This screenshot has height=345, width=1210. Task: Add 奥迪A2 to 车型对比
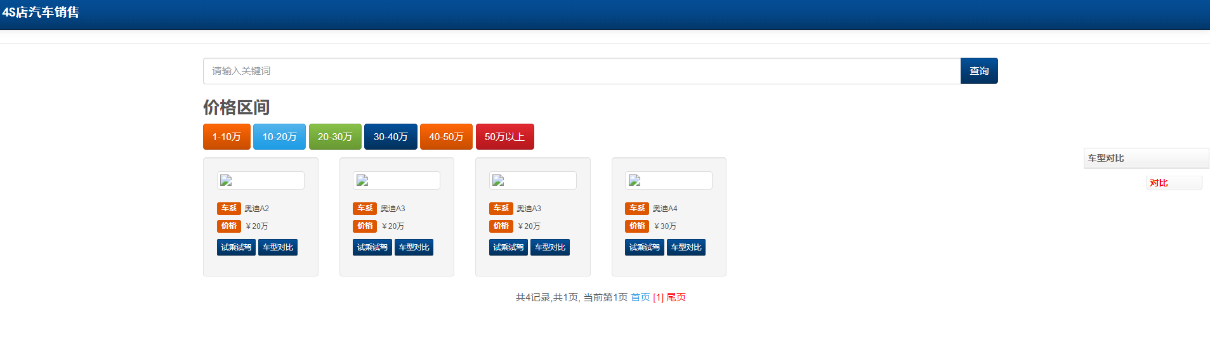278,247
